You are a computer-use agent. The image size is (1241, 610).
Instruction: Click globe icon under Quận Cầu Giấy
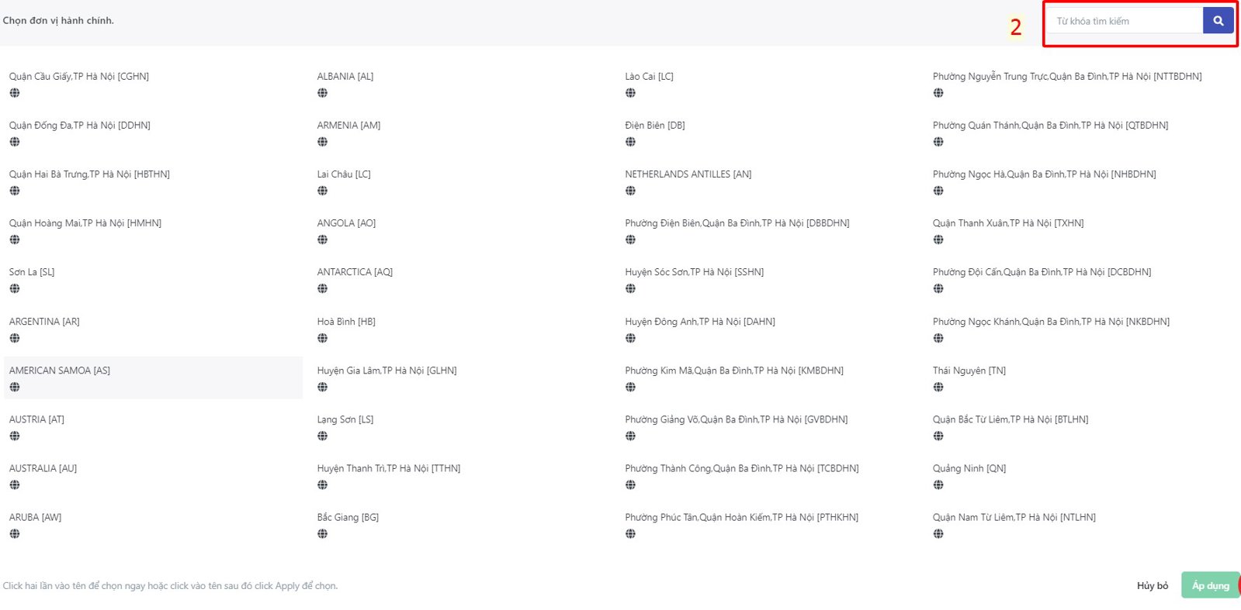point(15,93)
